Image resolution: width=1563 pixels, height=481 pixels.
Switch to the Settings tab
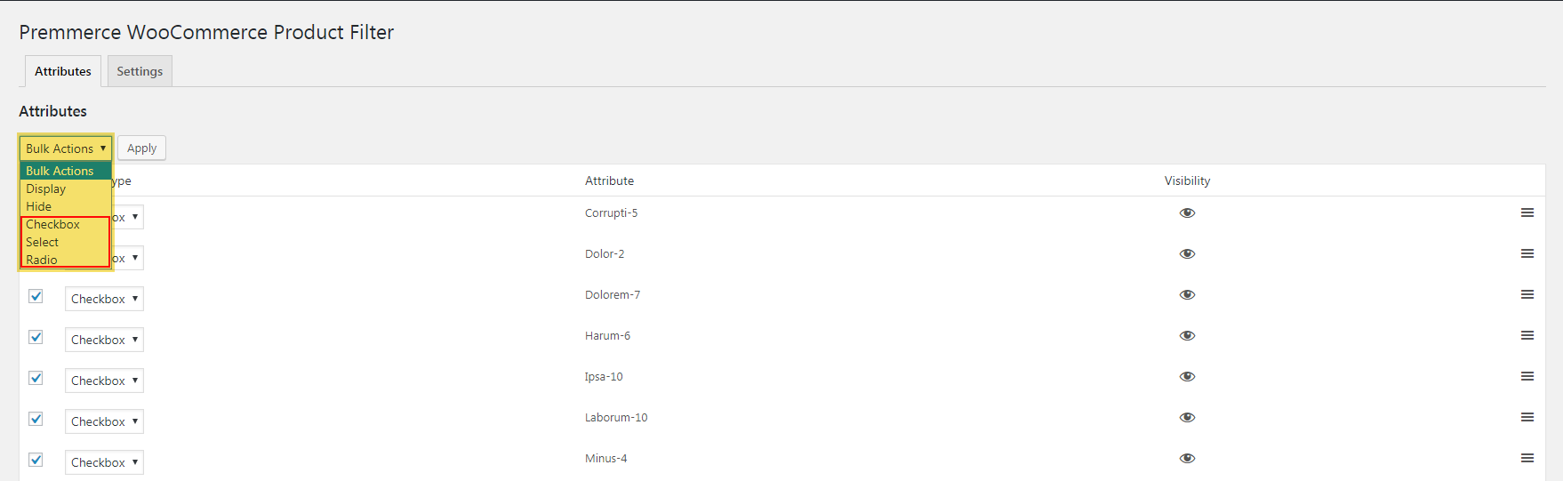point(140,71)
